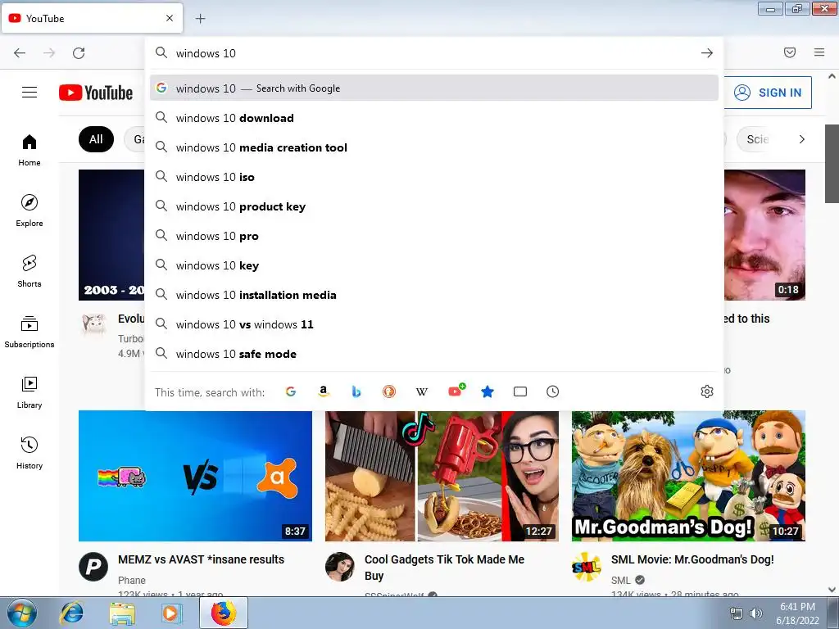Open the SML channel name link
The image size is (839, 629).
pyautogui.click(x=621, y=581)
